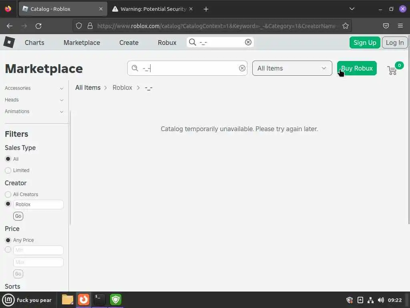410x308 pixels.
Task: Select the Limited sales type radio
Action: (8, 170)
